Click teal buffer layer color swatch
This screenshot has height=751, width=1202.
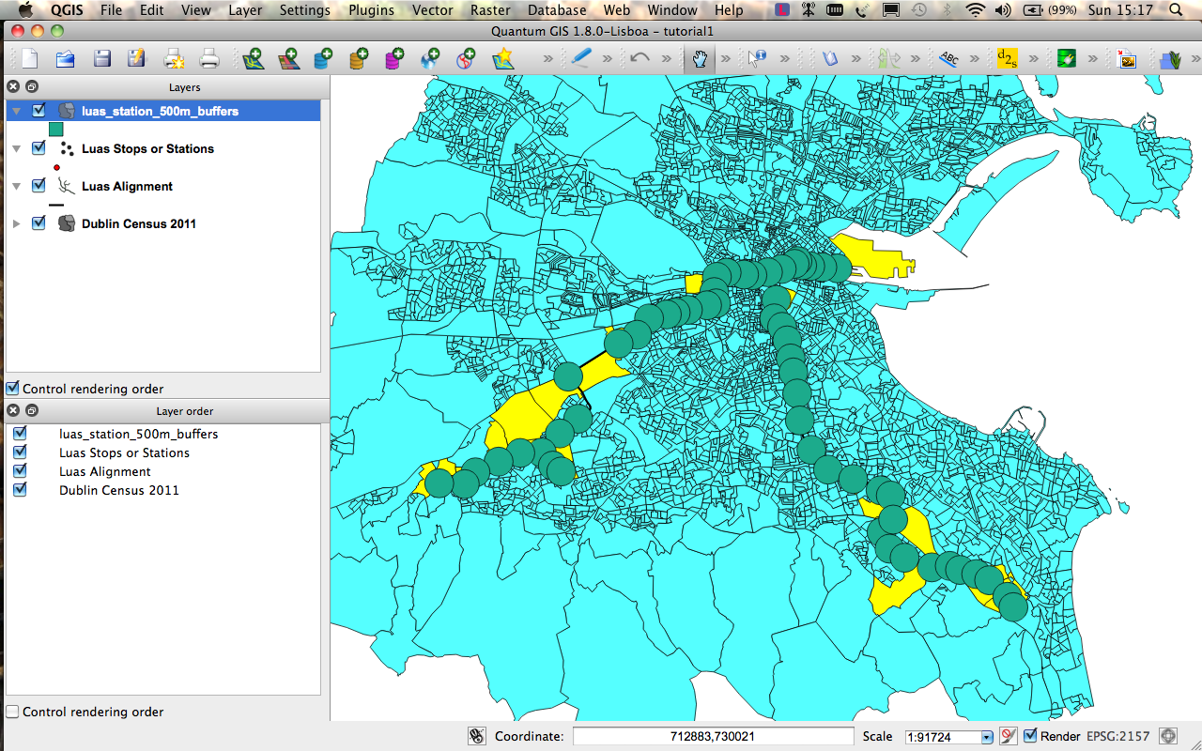56,130
